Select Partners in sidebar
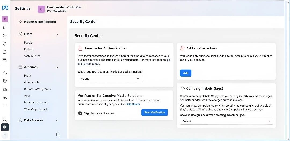The image size is (290, 141). pos(29,49)
